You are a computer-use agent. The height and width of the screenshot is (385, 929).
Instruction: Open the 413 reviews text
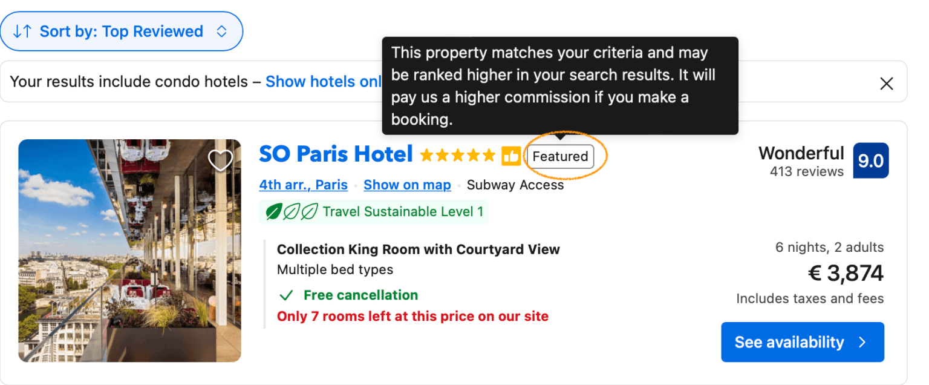click(x=806, y=172)
